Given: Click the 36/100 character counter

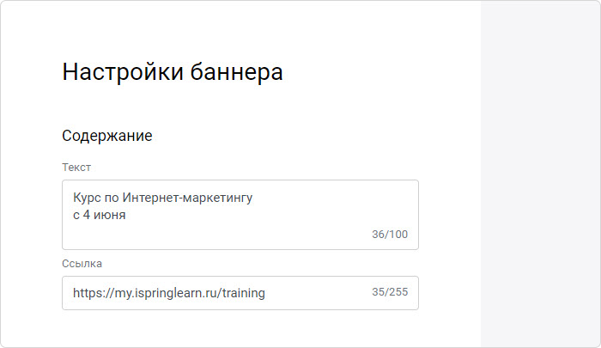Looking at the screenshot, I should [390, 235].
